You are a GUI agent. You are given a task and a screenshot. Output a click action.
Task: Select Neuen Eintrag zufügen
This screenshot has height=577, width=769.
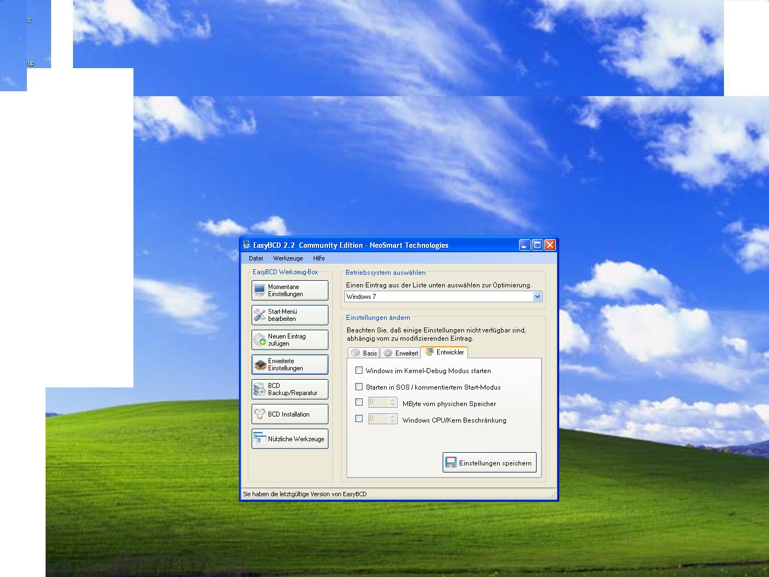click(290, 340)
